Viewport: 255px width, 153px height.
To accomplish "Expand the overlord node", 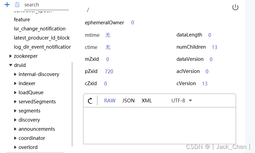I will (x=15, y=147).
